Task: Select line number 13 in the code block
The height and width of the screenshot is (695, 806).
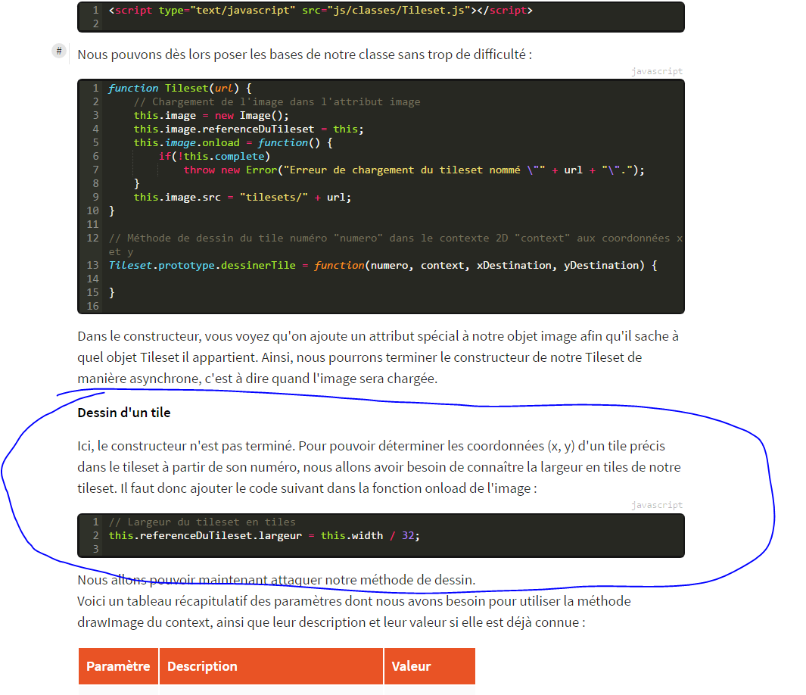Action: [92, 266]
